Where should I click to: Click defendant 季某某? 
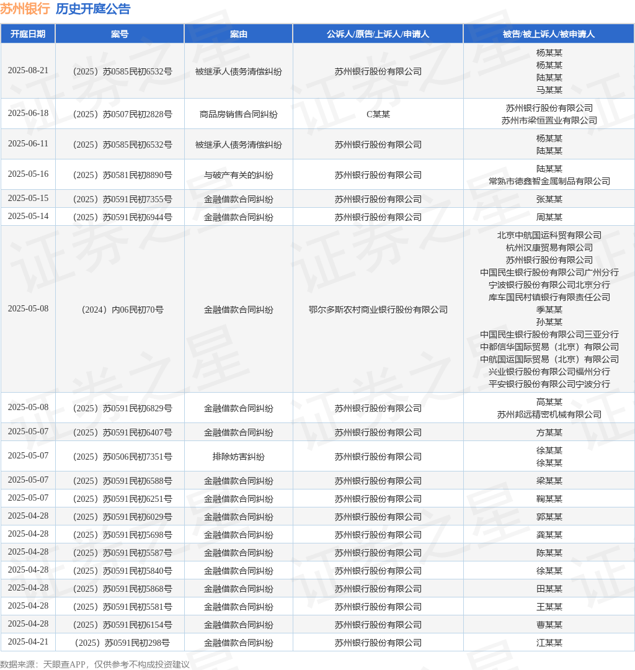(549, 310)
